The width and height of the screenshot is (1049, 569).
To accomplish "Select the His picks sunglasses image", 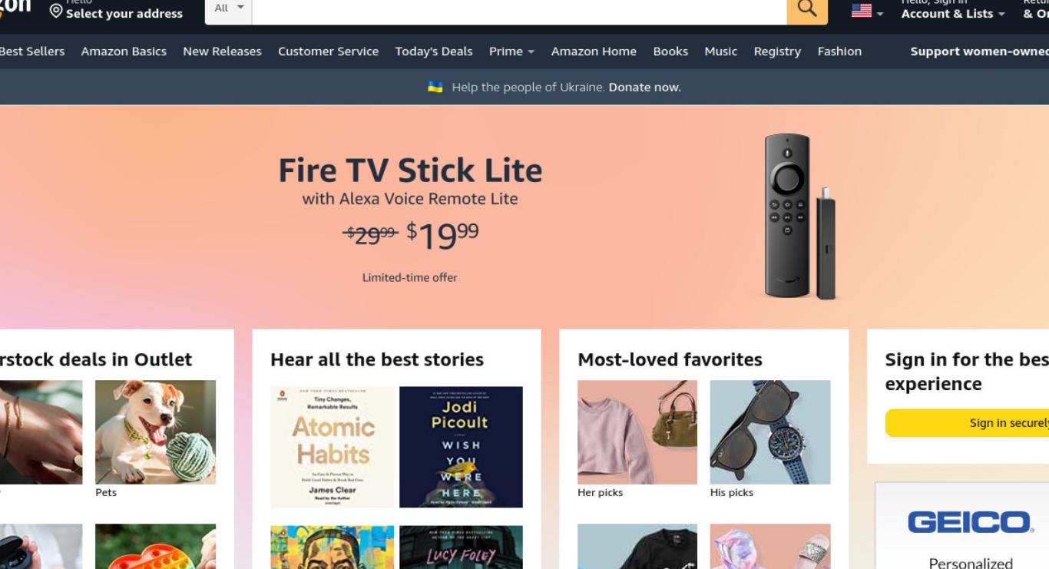I will [x=770, y=432].
